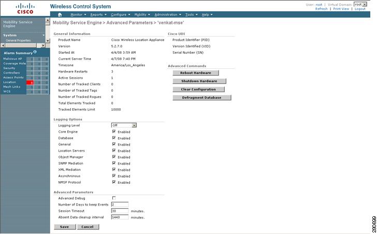Toggle SNMP Mediation logging checkbox

[x=114, y=163]
